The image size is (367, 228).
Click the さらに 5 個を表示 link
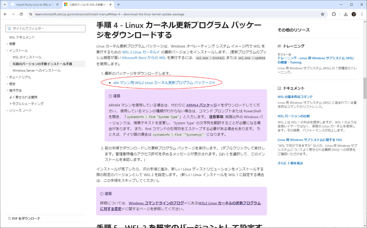290,163
